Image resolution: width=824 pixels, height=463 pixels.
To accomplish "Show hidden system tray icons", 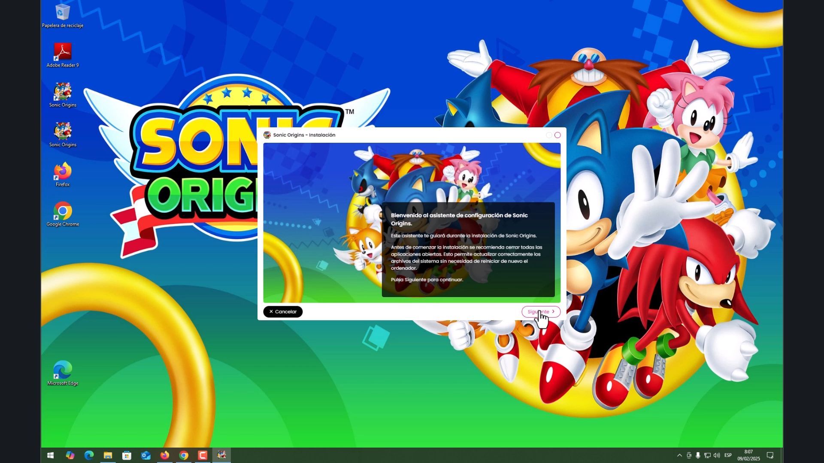I will coord(679,455).
